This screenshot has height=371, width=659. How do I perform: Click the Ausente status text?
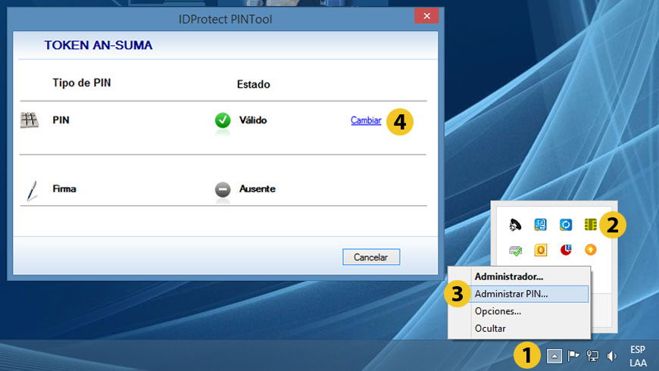pos(258,189)
